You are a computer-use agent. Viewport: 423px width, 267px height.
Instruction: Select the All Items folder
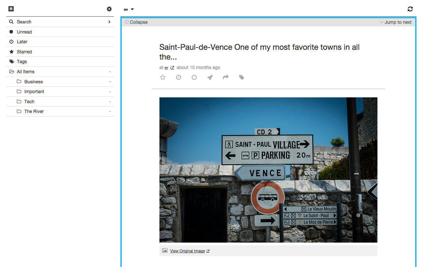[60, 72]
